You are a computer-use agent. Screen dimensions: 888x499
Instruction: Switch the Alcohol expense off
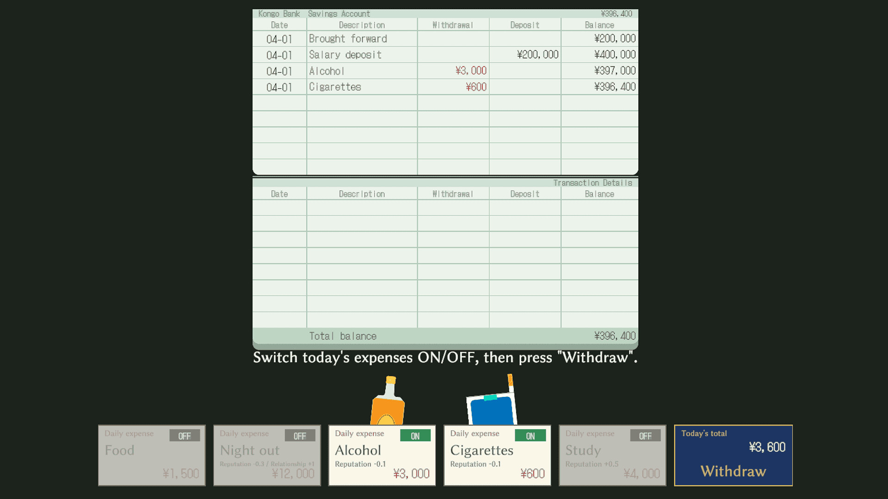[415, 436]
